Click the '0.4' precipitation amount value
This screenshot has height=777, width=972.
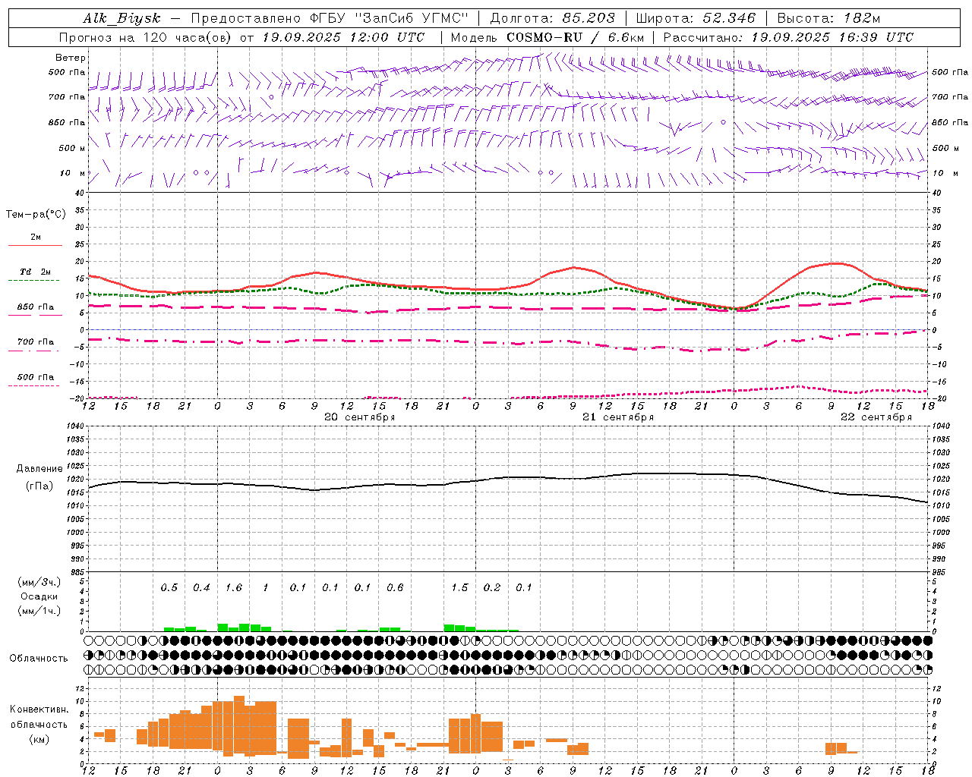(x=201, y=587)
